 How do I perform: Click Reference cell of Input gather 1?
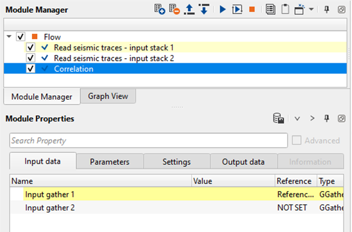click(x=296, y=194)
